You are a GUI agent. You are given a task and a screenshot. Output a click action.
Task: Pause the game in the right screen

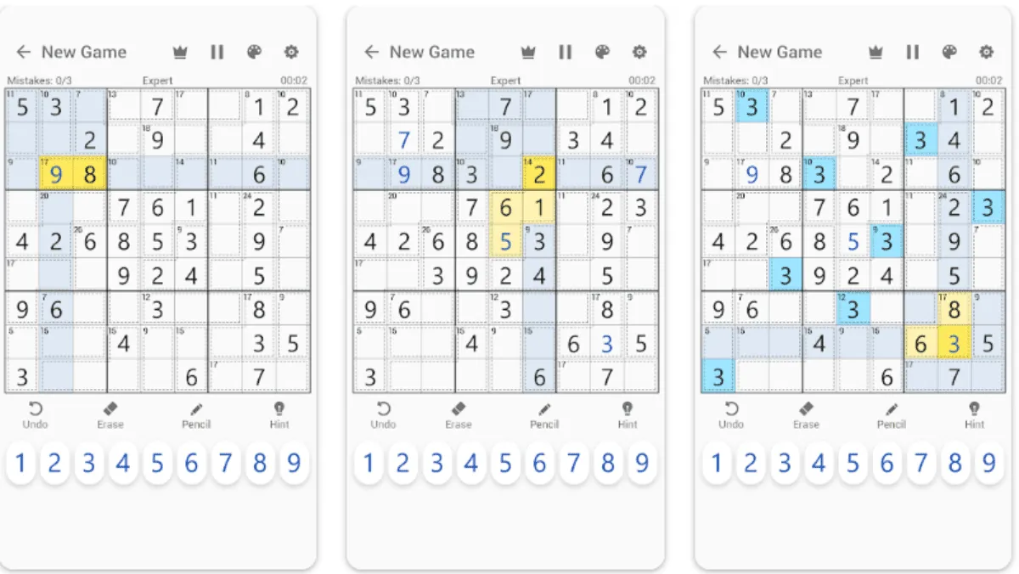tap(913, 52)
